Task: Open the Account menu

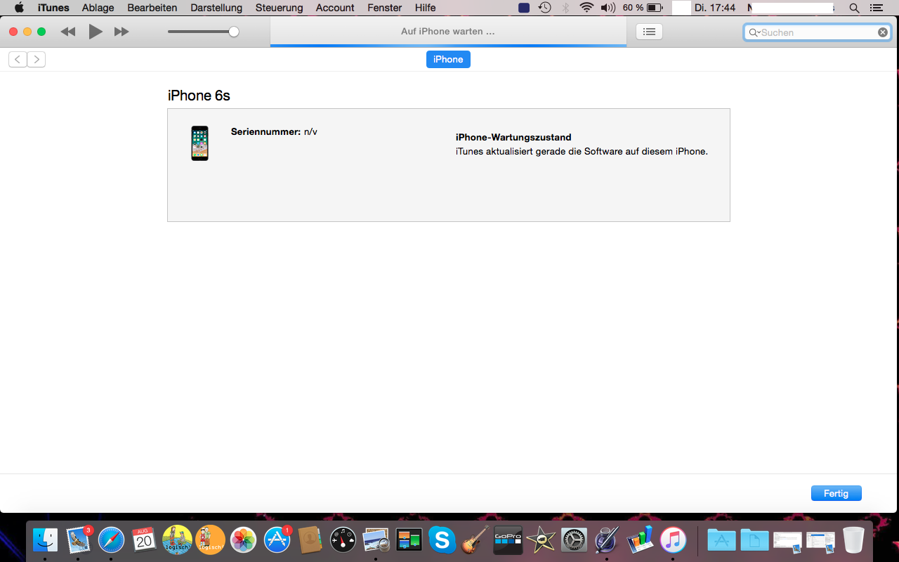Action: tap(335, 8)
